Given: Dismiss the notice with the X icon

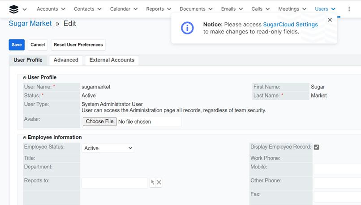Looking at the screenshot, I should tap(330, 20).
